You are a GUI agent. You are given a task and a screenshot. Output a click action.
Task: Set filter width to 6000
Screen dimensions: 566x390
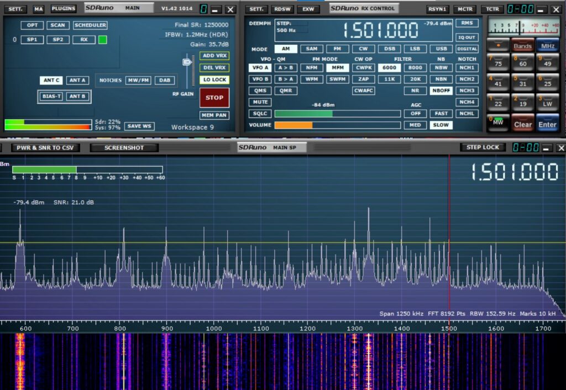[389, 67]
